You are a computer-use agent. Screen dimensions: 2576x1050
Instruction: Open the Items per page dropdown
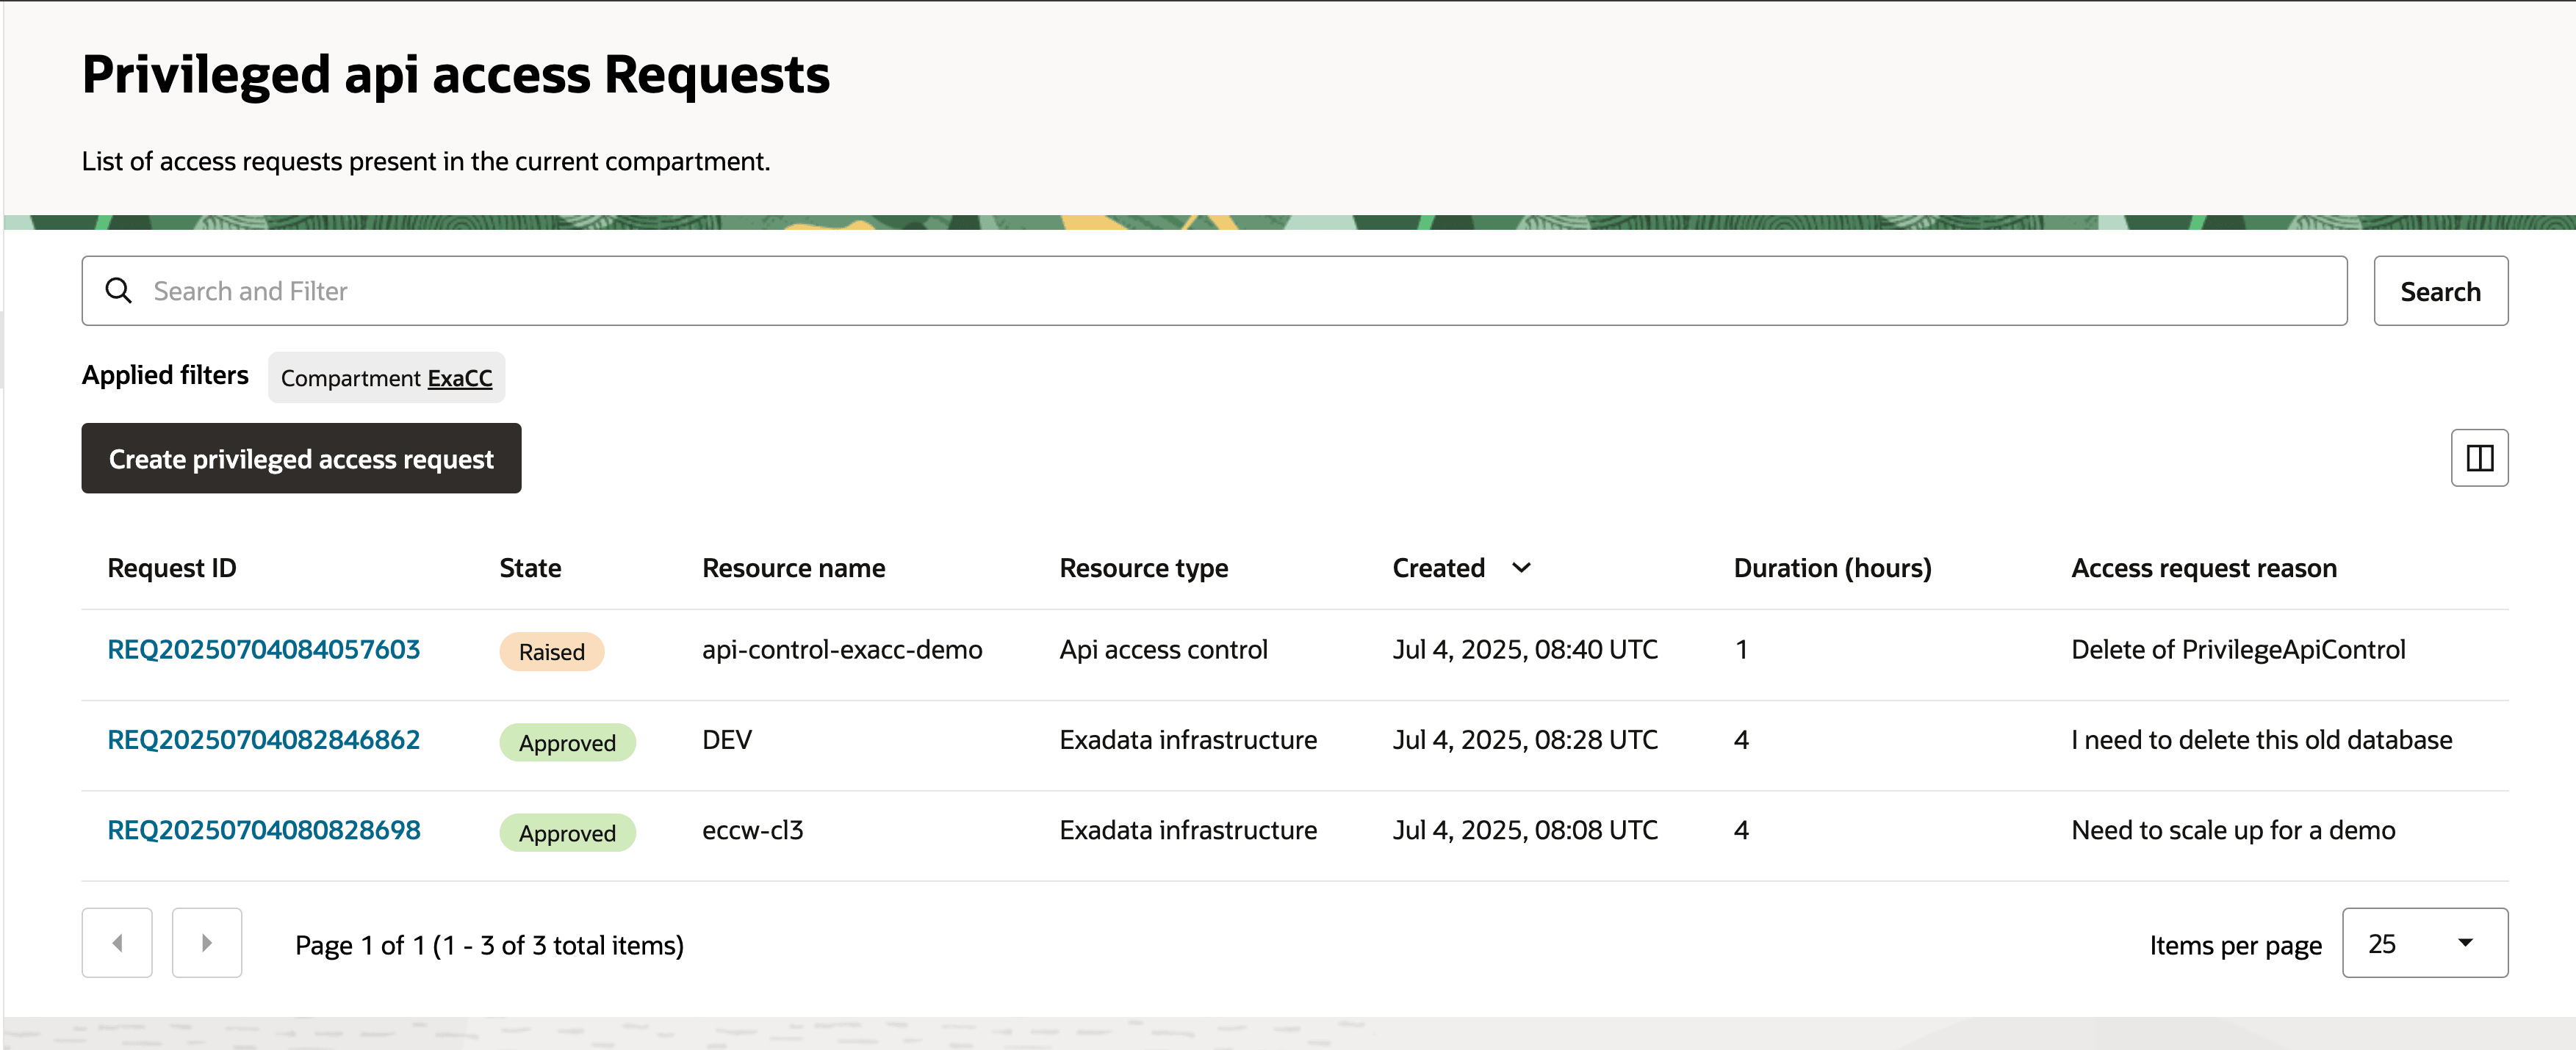coord(2423,942)
